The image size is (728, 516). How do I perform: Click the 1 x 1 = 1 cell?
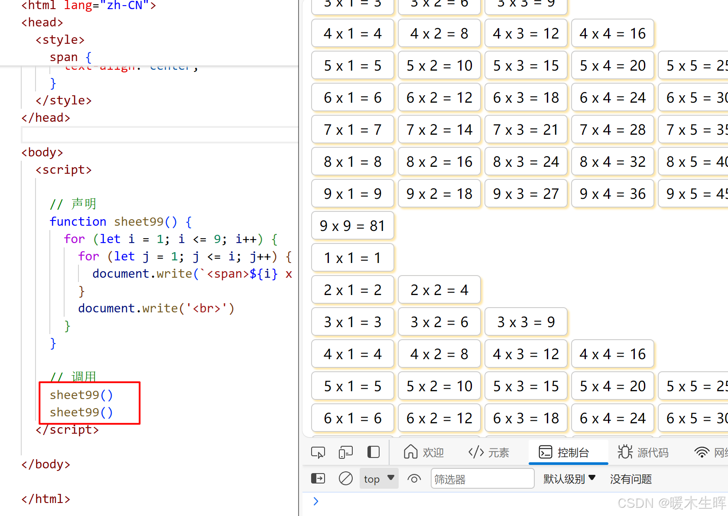click(x=353, y=258)
